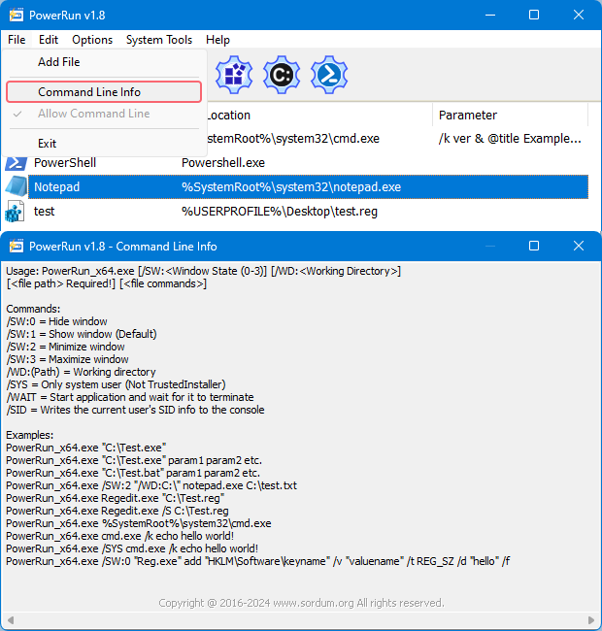The height and width of the screenshot is (631, 602).
Task: Open the Help menu
Action: (x=217, y=40)
